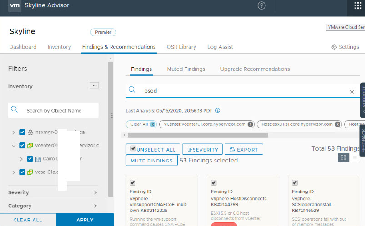The height and width of the screenshot is (226, 365).
Task: Click the filter chips horizontal scrollbar
Action: point(198,135)
